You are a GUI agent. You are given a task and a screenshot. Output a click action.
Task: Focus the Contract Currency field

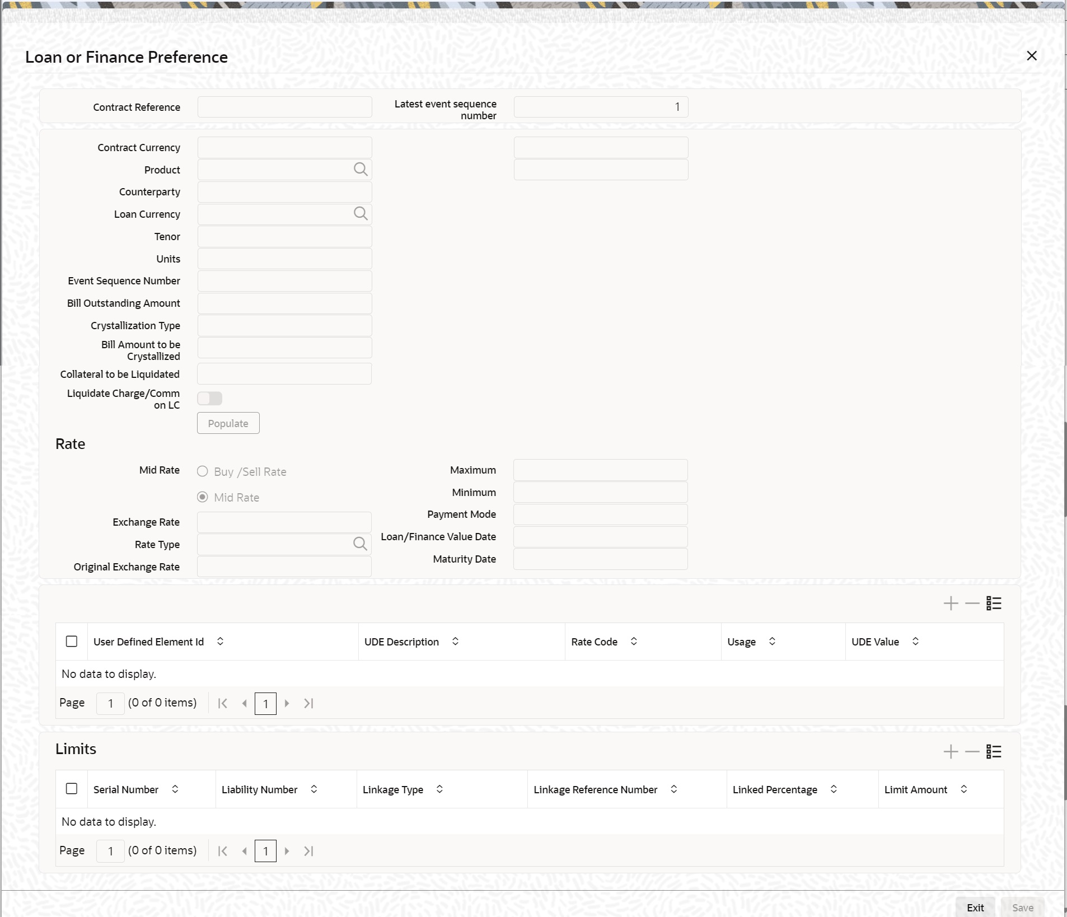284,147
